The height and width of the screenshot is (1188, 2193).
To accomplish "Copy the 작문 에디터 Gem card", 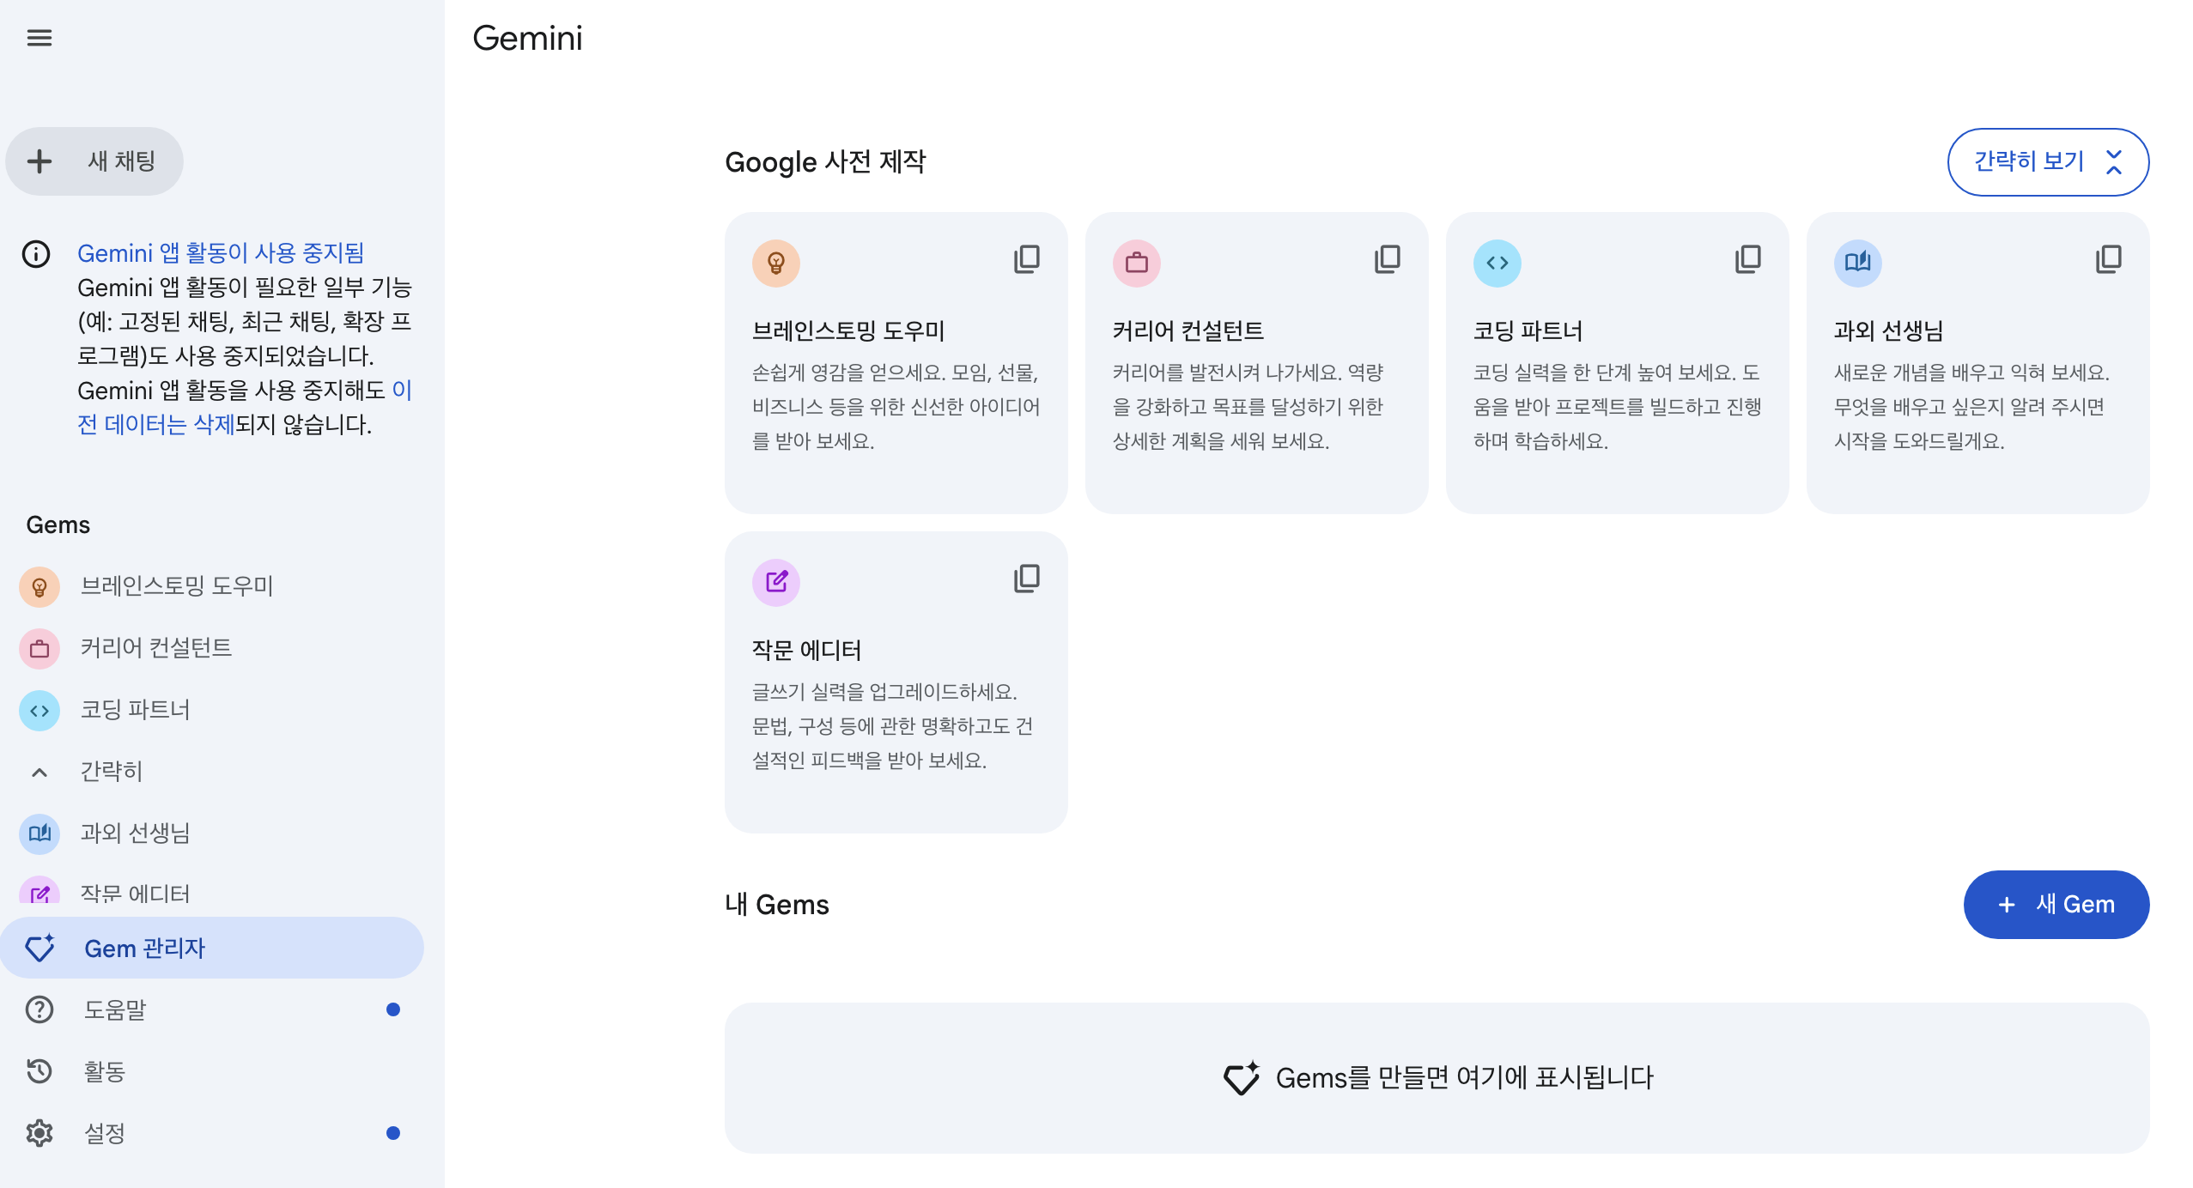I will point(1026,579).
